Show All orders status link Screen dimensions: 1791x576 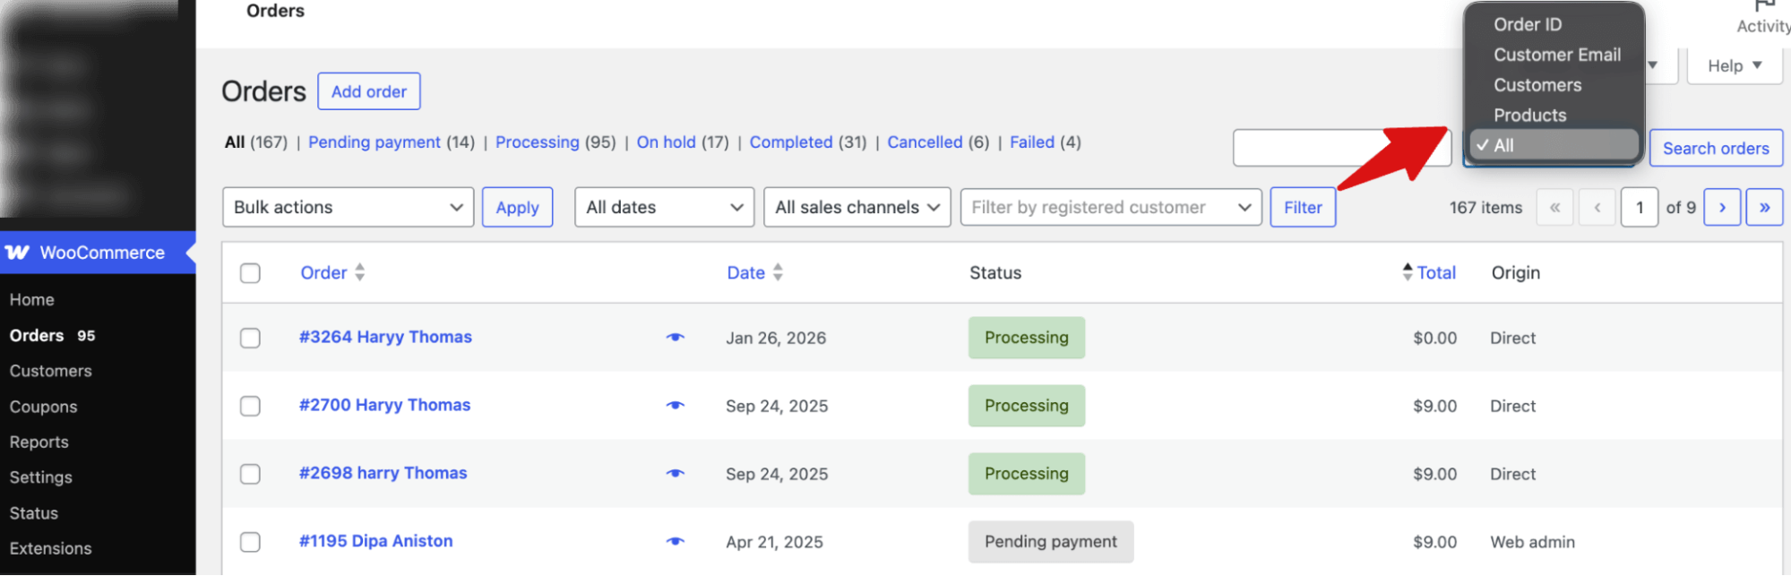[x=235, y=142]
